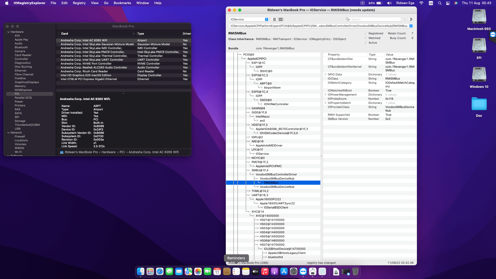This screenshot has height=279, width=496.
Task: Toggle the inspector pane icon
Action: (x=411, y=19)
